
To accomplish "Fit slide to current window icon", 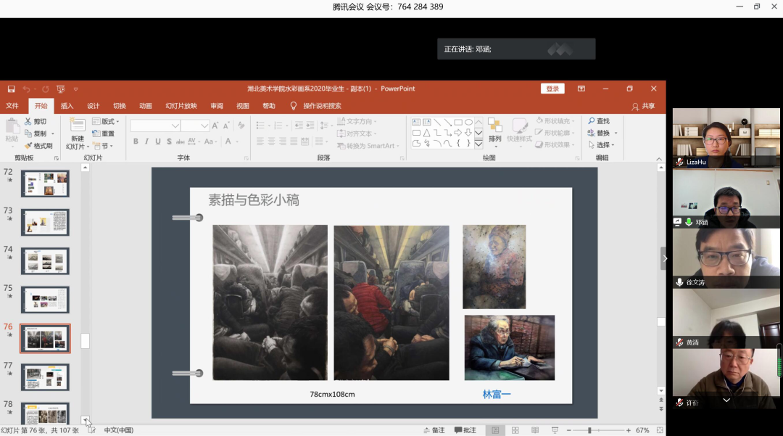I will 660,430.
